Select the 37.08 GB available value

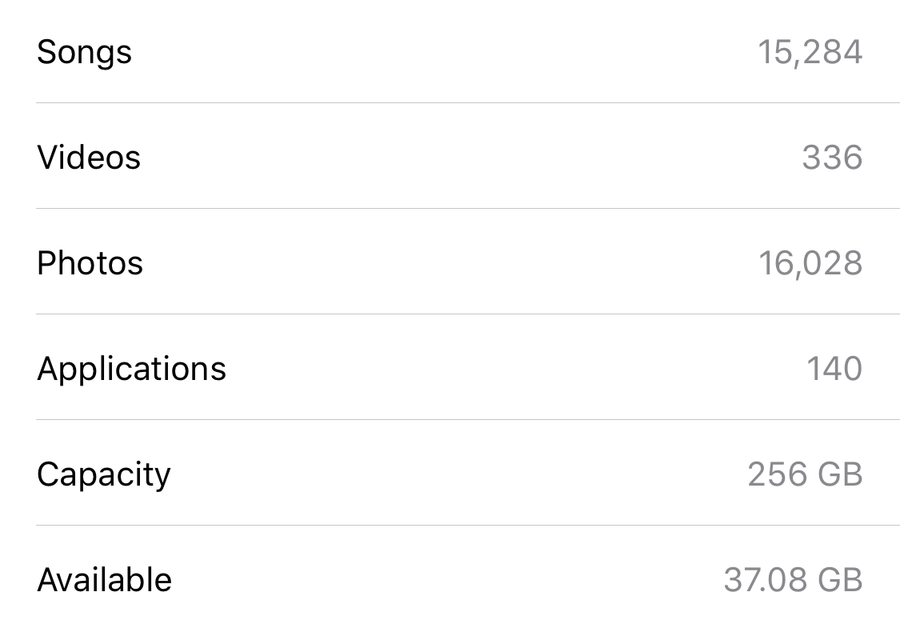794,580
